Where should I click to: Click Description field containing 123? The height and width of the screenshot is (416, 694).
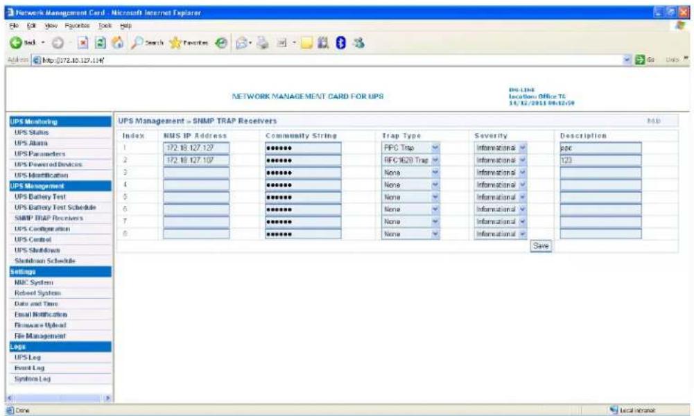tap(600, 160)
